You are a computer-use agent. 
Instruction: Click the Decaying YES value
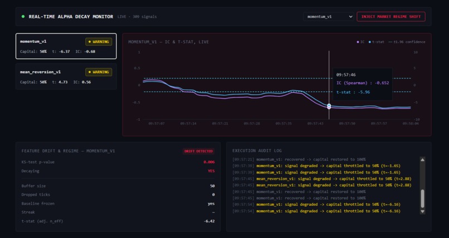pos(211,171)
